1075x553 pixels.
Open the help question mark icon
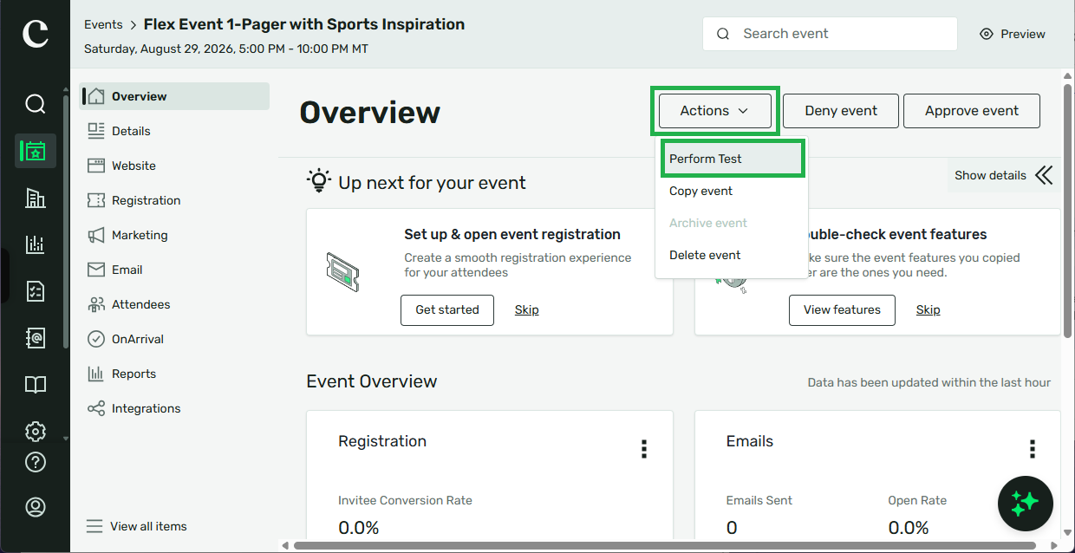point(35,462)
